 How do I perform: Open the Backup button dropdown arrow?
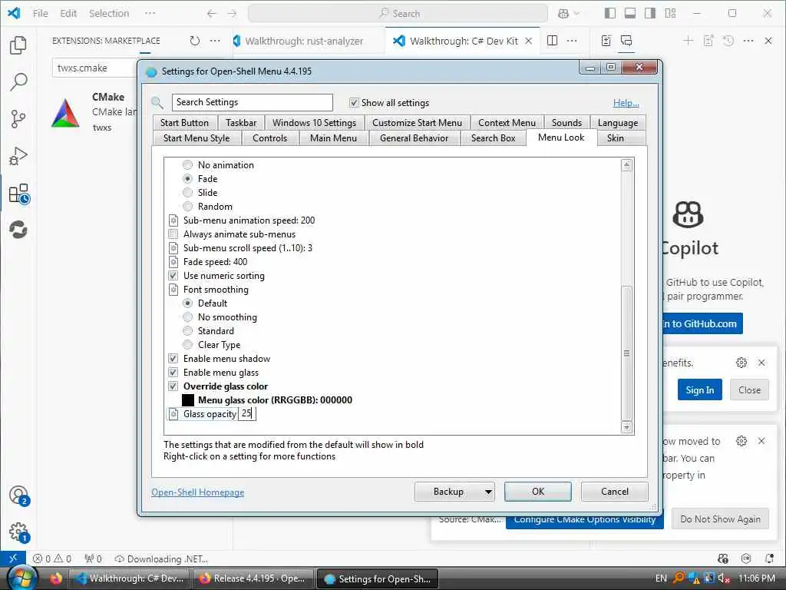point(488,492)
